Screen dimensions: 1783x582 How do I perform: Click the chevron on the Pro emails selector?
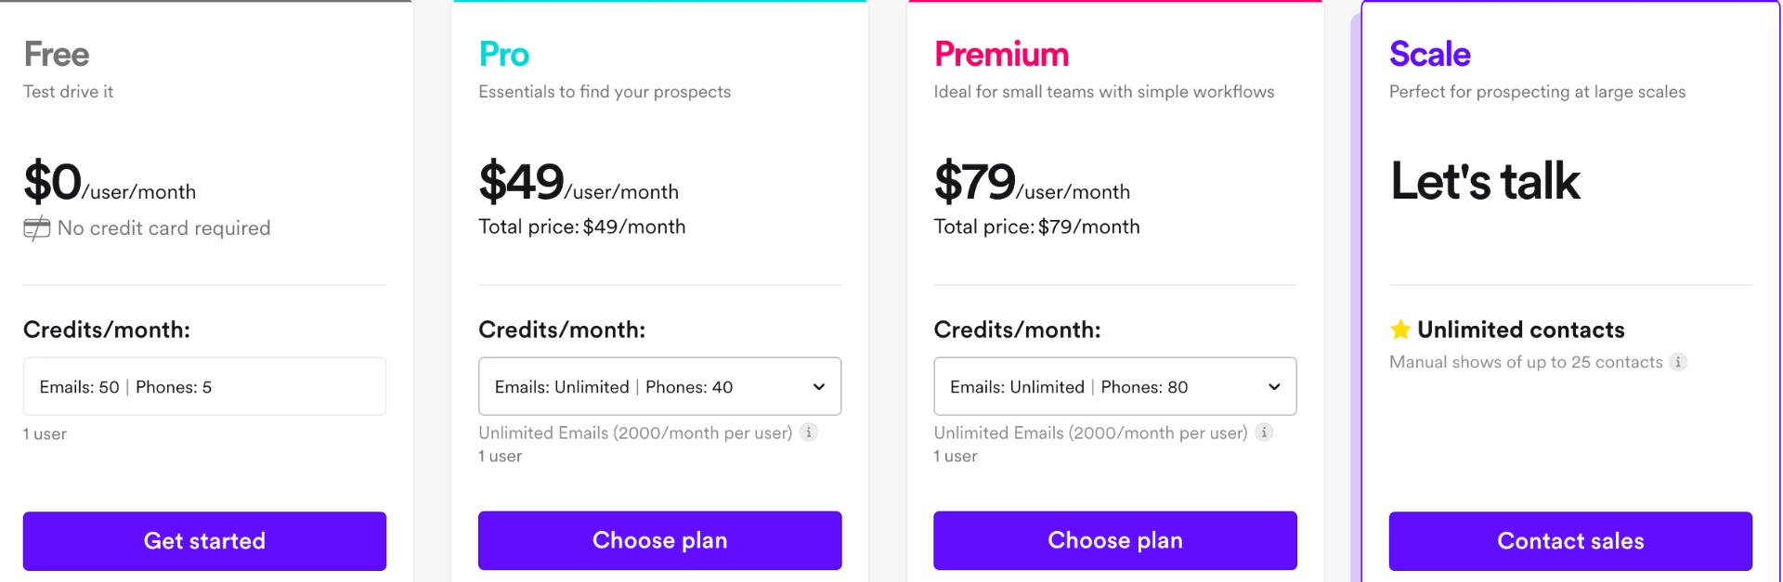(818, 386)
